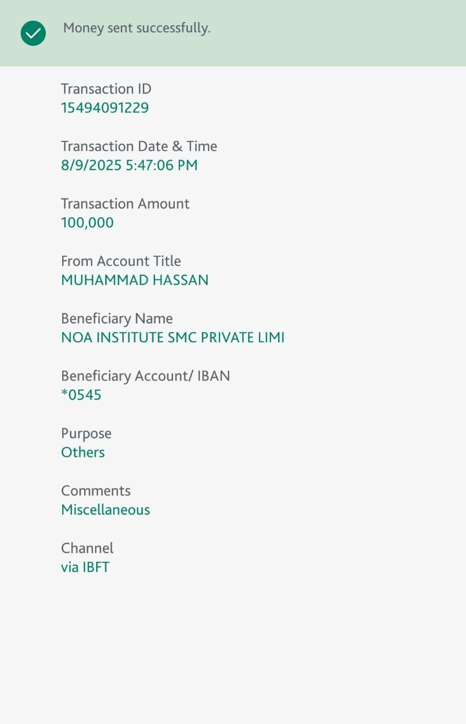Select NOA INSTITUTE SMC PRIVATE LIMI text
This screenshot has width=466, height=724.
point(172,338)
